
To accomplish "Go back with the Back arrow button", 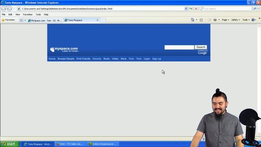I will click(x=4, y=9).
